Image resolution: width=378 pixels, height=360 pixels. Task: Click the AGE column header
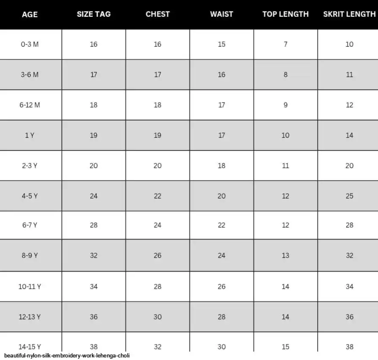(30, 14)
